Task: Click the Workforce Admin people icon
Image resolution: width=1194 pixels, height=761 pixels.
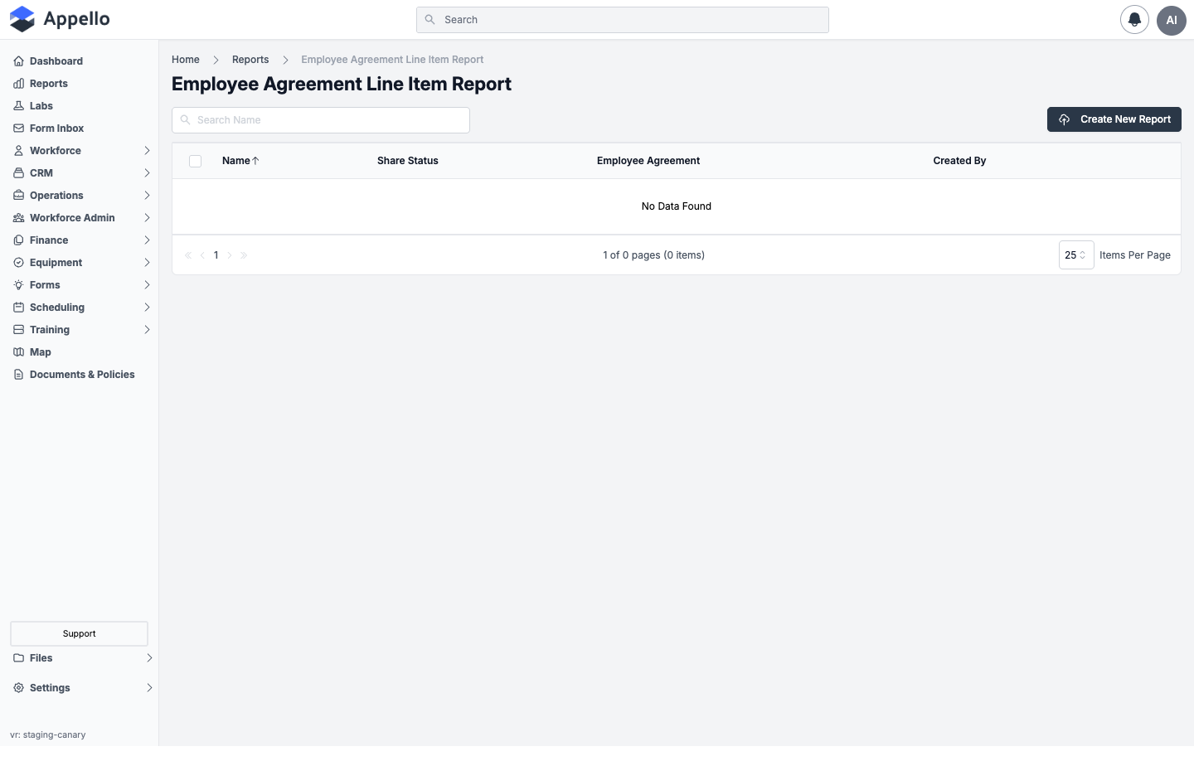Action: point(18,218)
